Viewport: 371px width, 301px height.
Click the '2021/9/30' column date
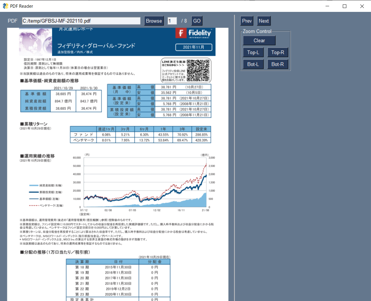point(89,88)
